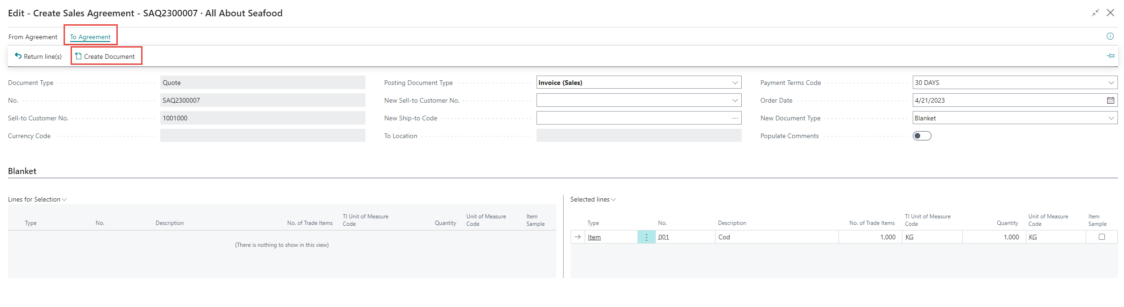Enable the Populate Comments toggle
This screenshot has height=307, width=1124.
click(922, 136)
